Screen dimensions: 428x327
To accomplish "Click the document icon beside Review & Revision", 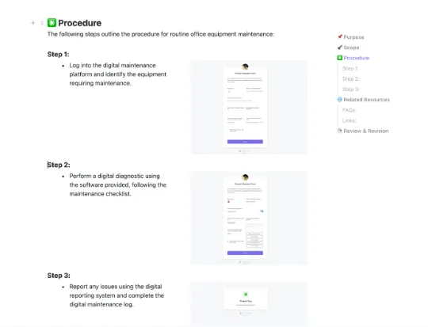I will coord(340,131).
